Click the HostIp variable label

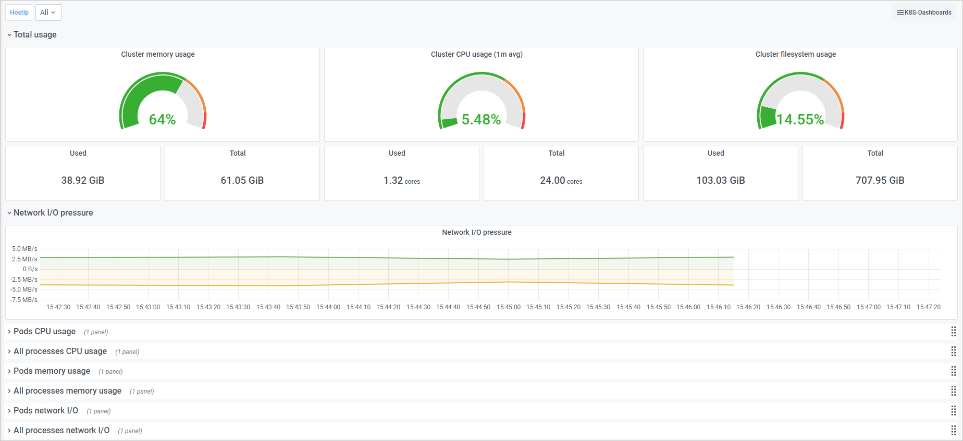pos(19,12)
